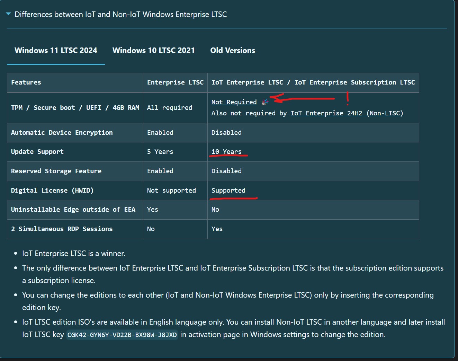Click the '2 Simultaneous RDP Sessions' row label
The image size is (458, 361).
pyautogui.click(x=62, y=229)
